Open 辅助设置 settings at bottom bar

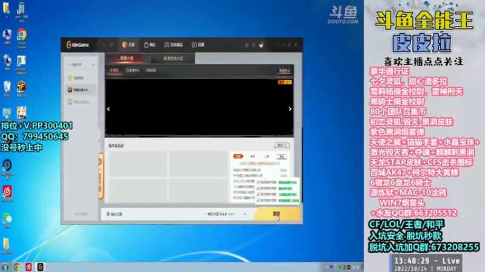[115, 214]
